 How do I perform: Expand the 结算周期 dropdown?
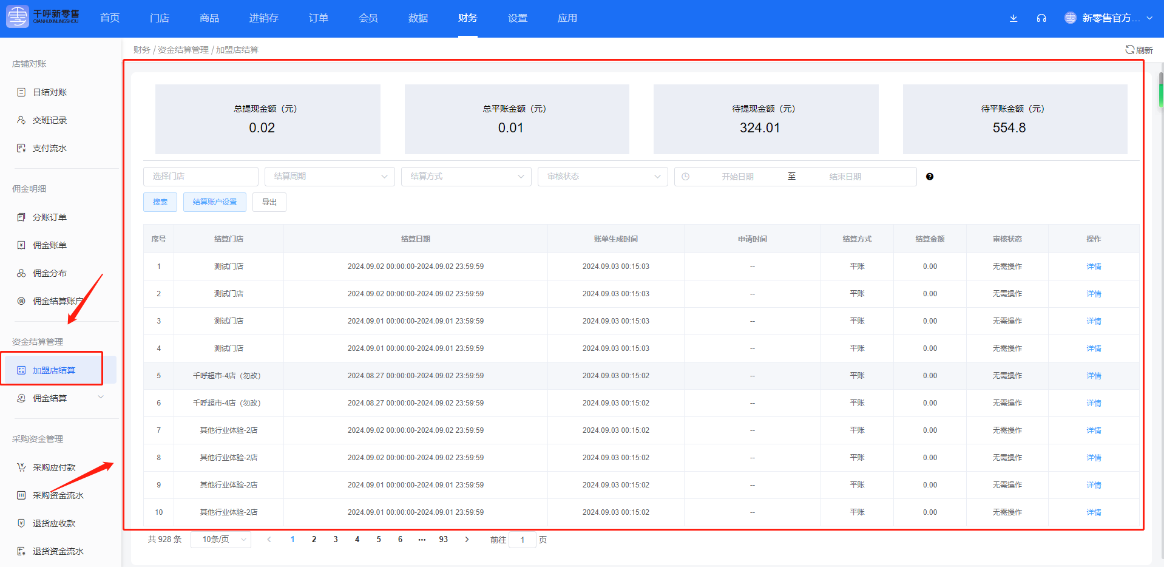pos(330,177)
